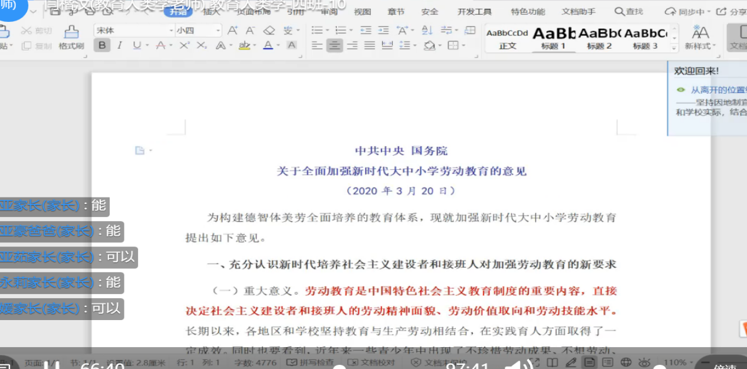Click the show/hide paragraph marks icon

(x=446, y=30)
